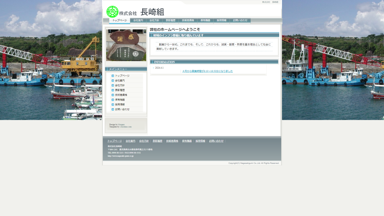The height and width of the screenshot is (216, 384).
Task: Visit the s-hoshino.com template link
Action: click(126, 127)
